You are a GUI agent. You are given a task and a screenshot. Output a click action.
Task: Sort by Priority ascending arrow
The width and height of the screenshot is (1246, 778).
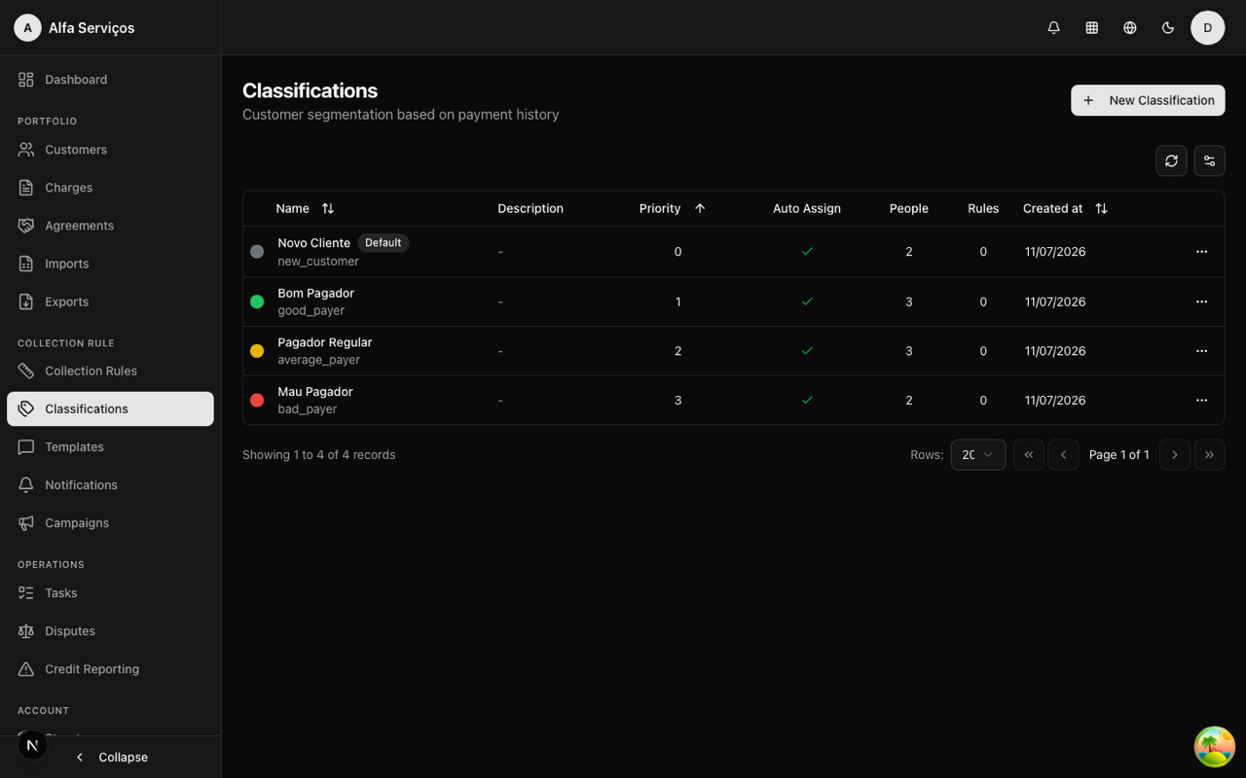[x=700, y=208]
